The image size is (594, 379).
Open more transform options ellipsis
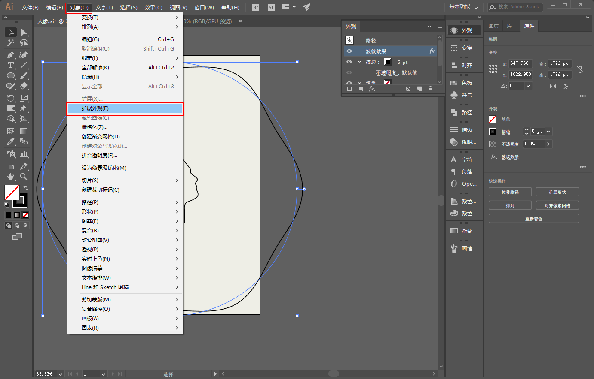coord(582,96)
